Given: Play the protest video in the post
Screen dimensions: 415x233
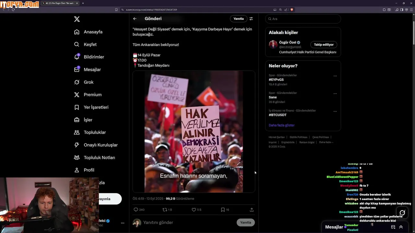Looking at the screenshot, I should (x=194, y=132).
